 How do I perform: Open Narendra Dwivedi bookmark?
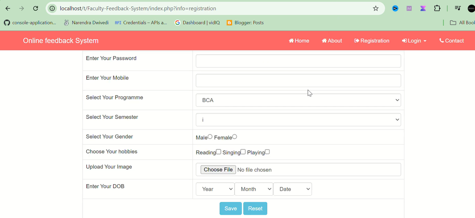85,22
